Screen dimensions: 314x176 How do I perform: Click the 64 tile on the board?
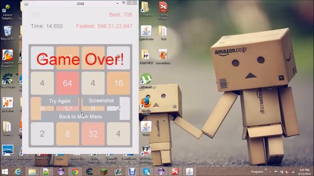tap(68, 83)
